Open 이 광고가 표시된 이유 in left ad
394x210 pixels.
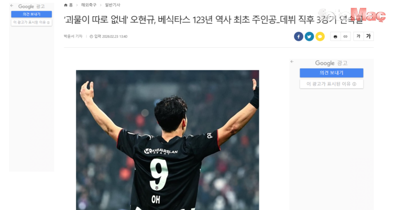(x=31, y=23)
